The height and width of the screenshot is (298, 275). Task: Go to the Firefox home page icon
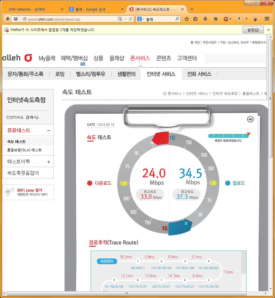pos(215,19)
